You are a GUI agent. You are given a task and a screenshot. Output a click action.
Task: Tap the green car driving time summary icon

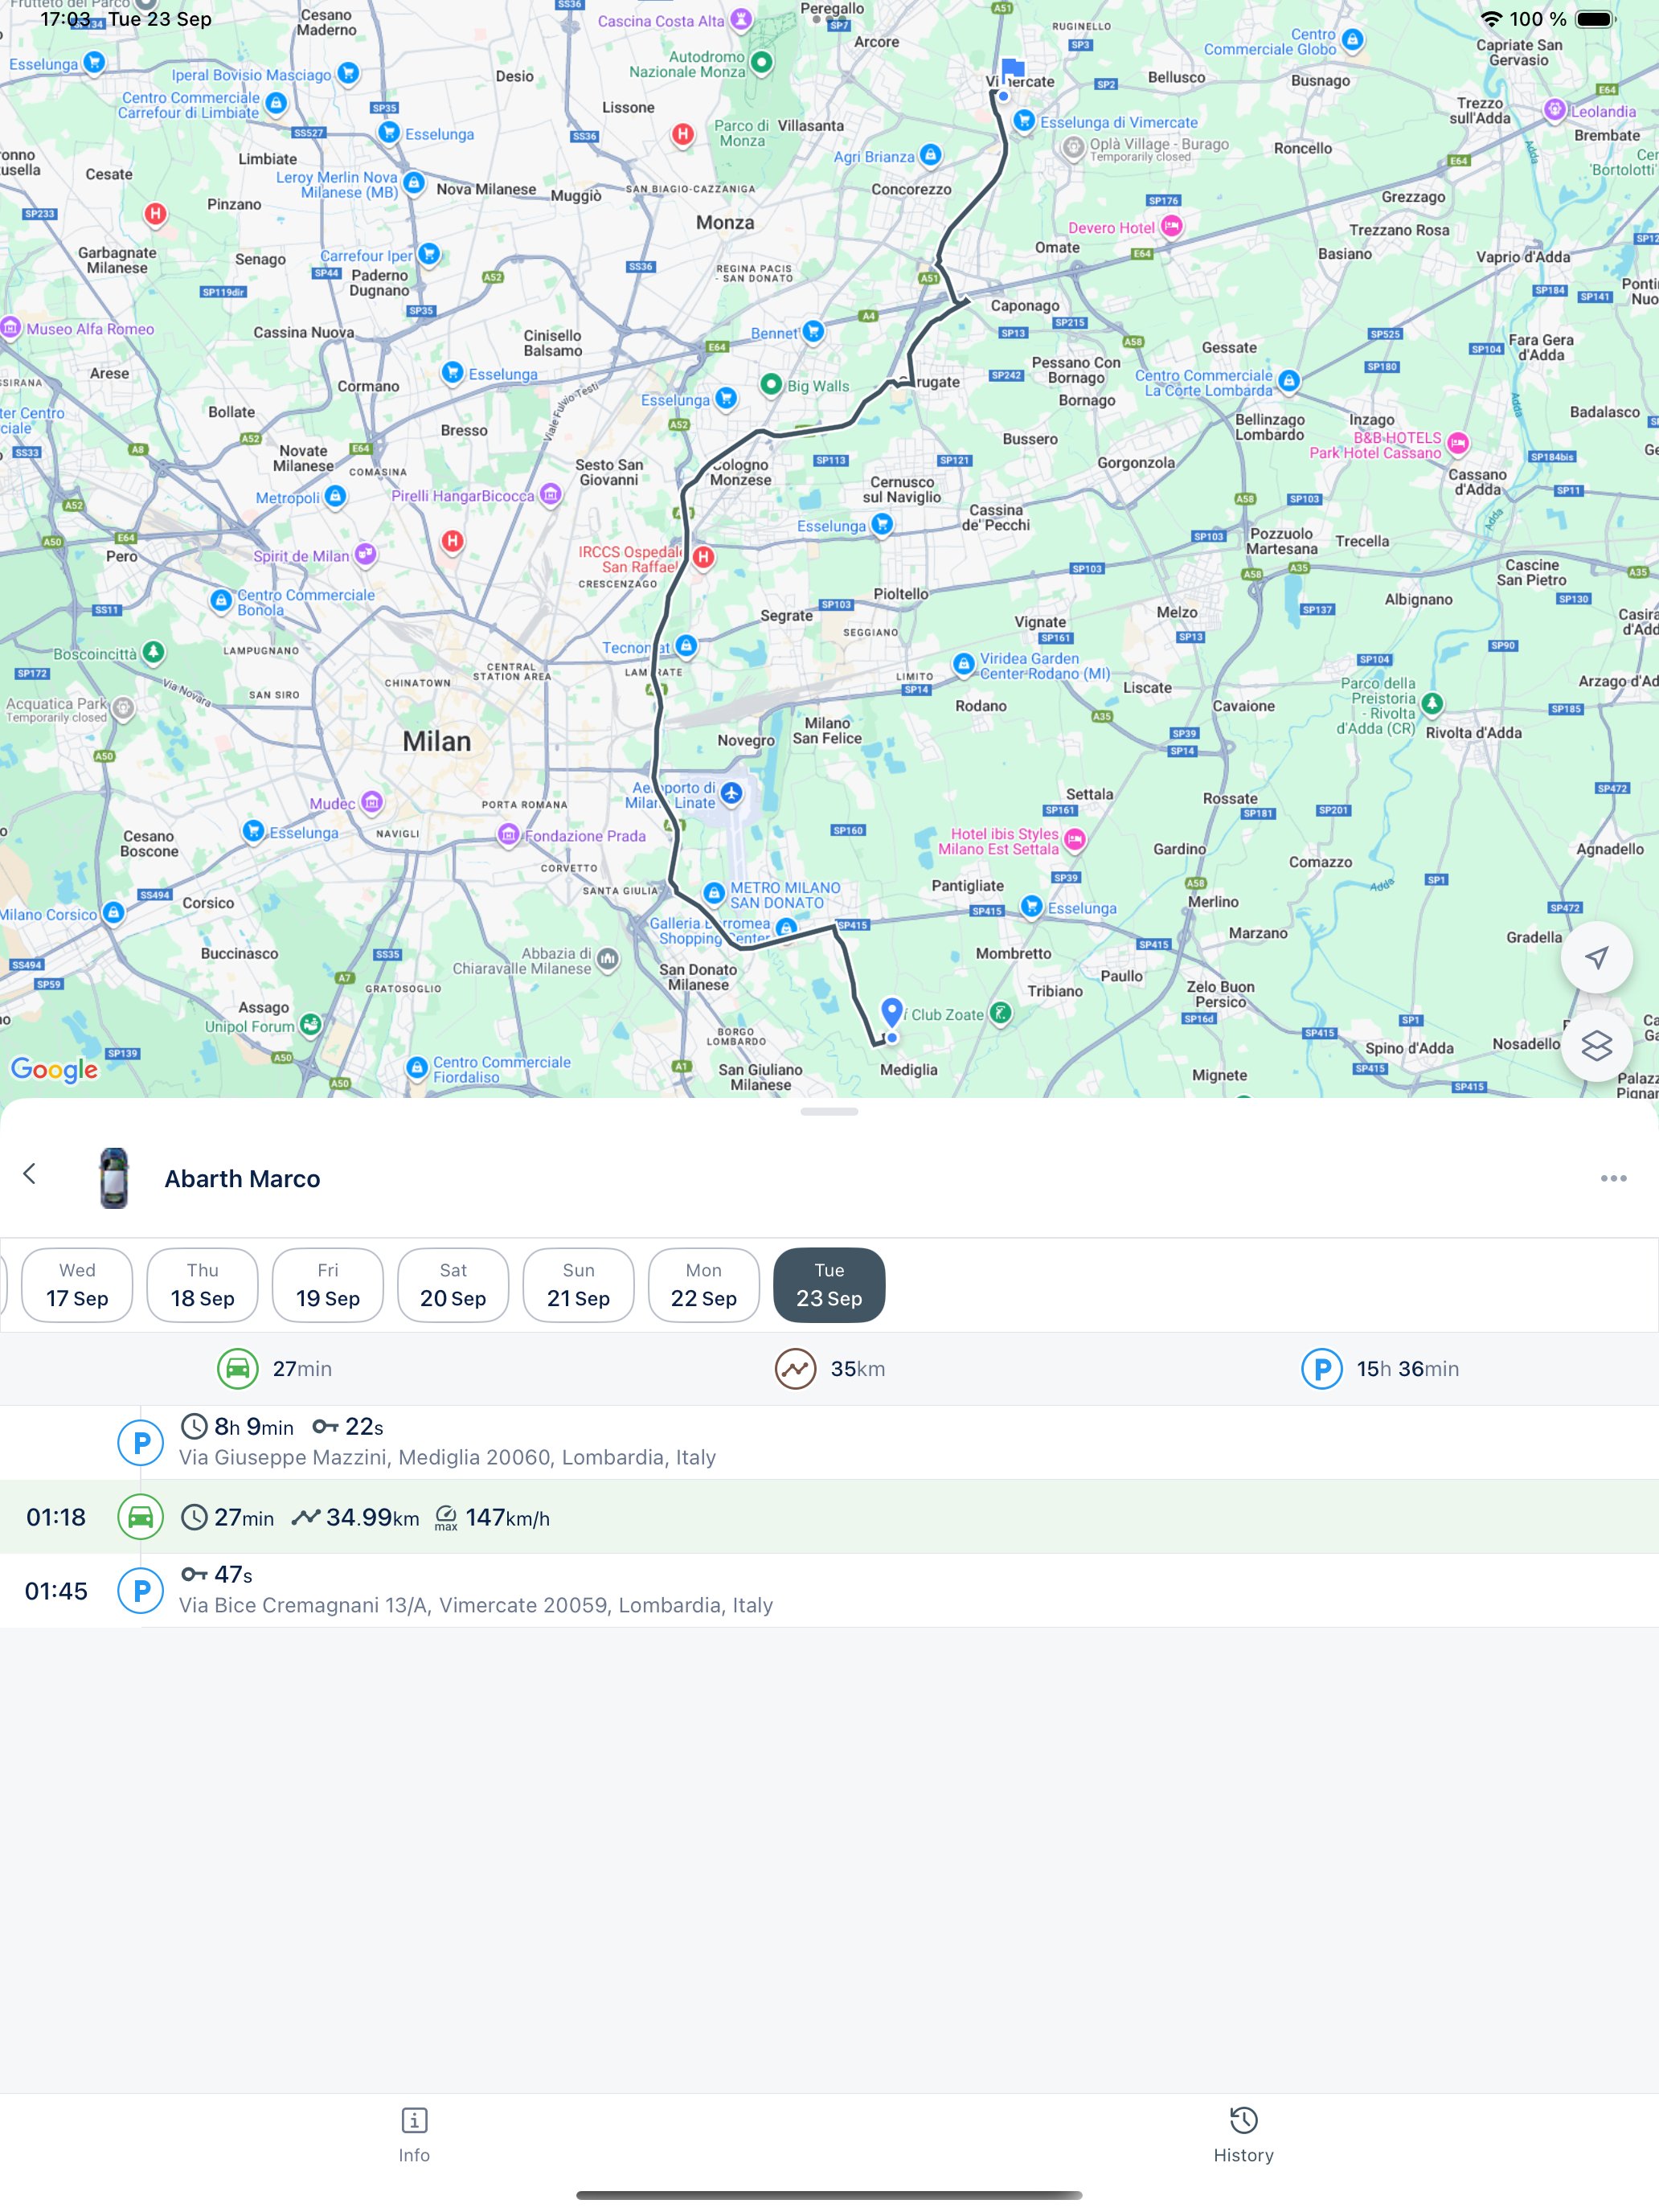(238, 1368)
